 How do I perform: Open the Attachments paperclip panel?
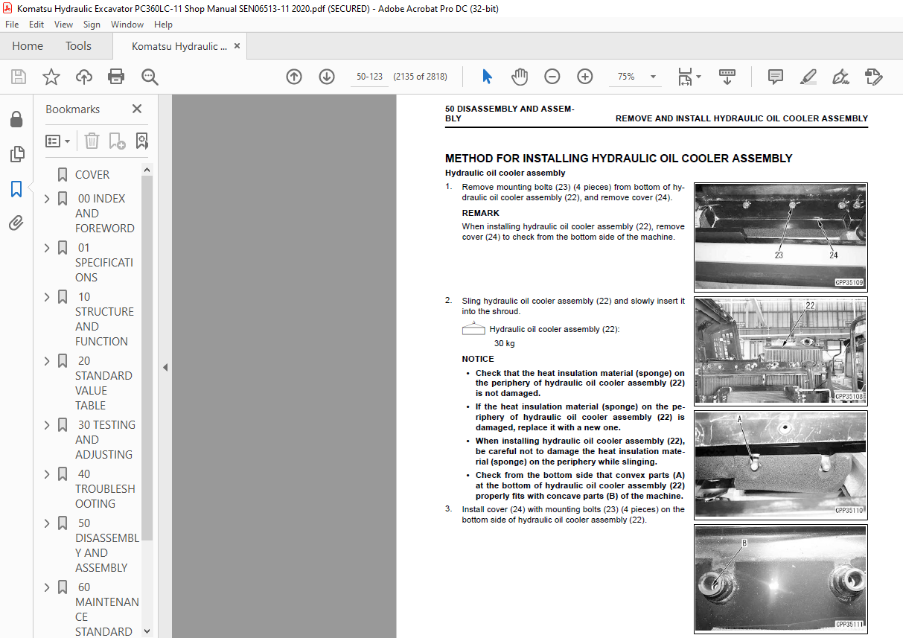16,223
